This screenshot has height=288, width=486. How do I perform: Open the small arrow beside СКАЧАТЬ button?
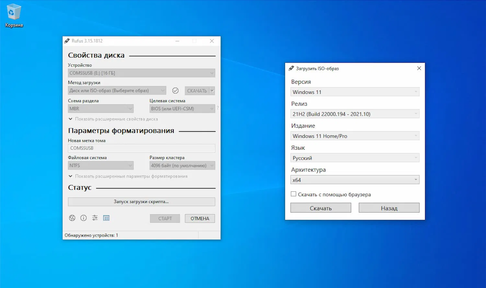(212, 91)
